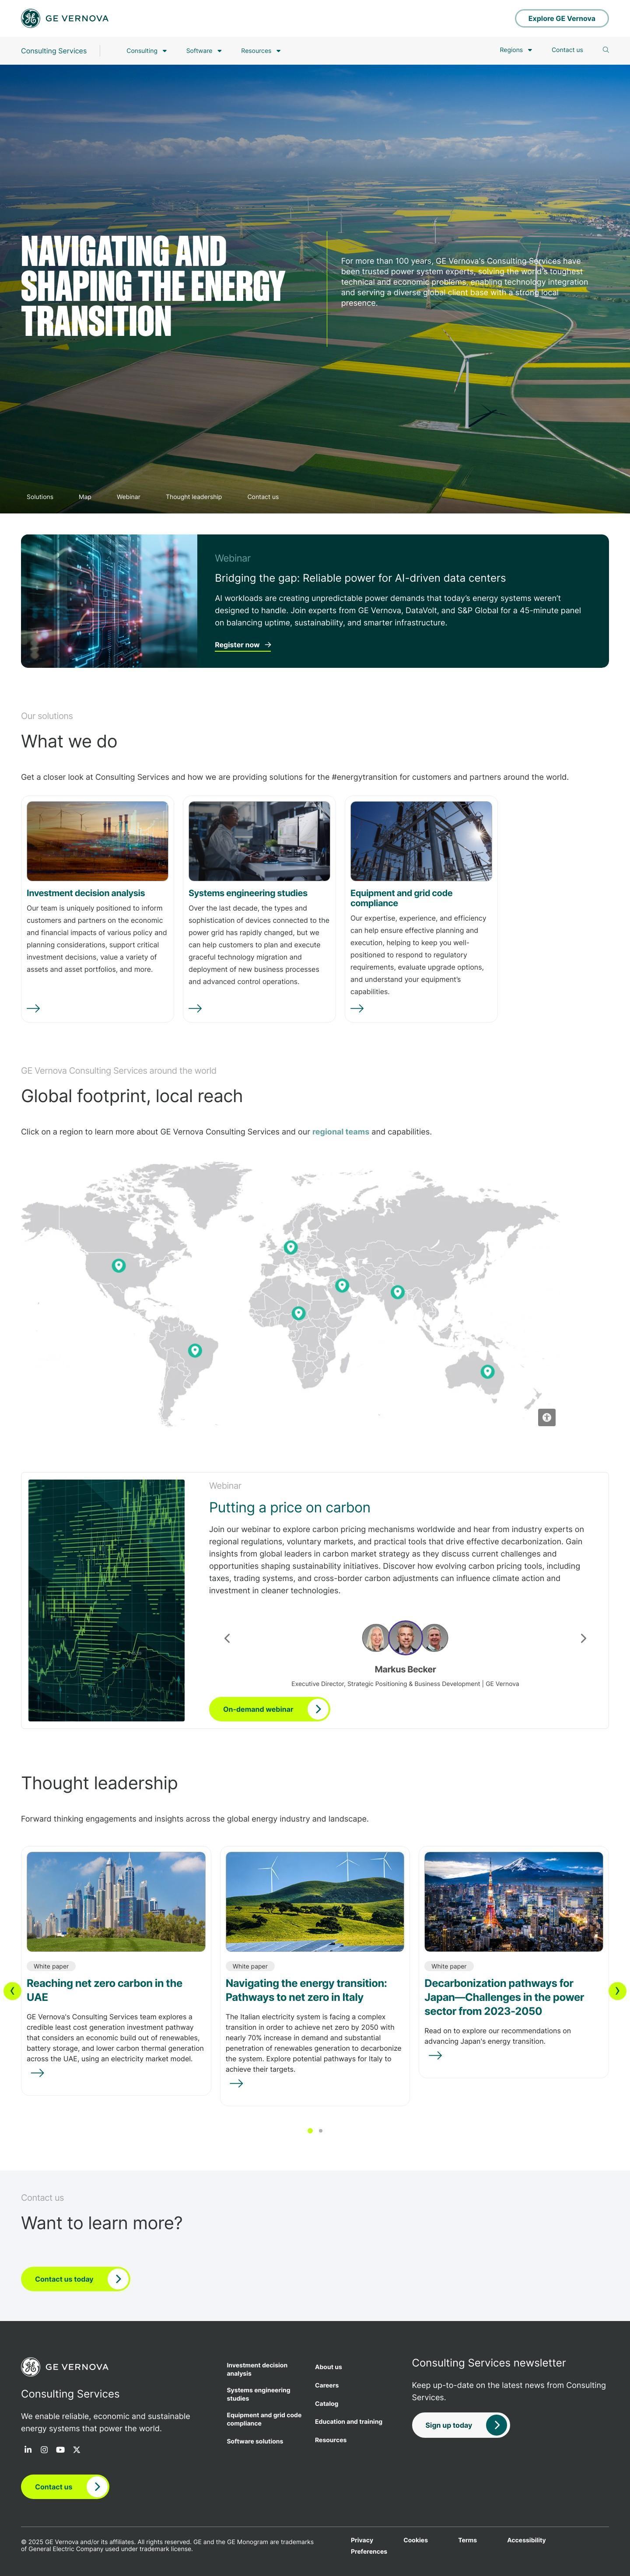
Task: Open the YouTube icon in footer
Action: 60,2449
